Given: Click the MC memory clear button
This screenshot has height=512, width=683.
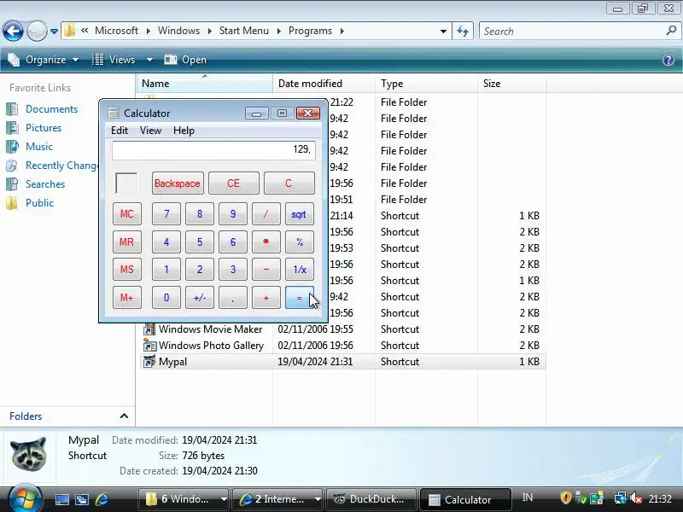Looking at the screenshot, I should (126, 214).
